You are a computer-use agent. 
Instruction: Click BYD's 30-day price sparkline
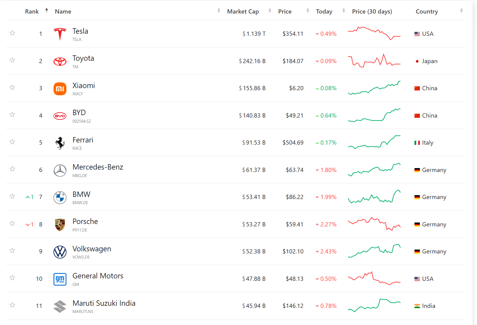point(374,115)
